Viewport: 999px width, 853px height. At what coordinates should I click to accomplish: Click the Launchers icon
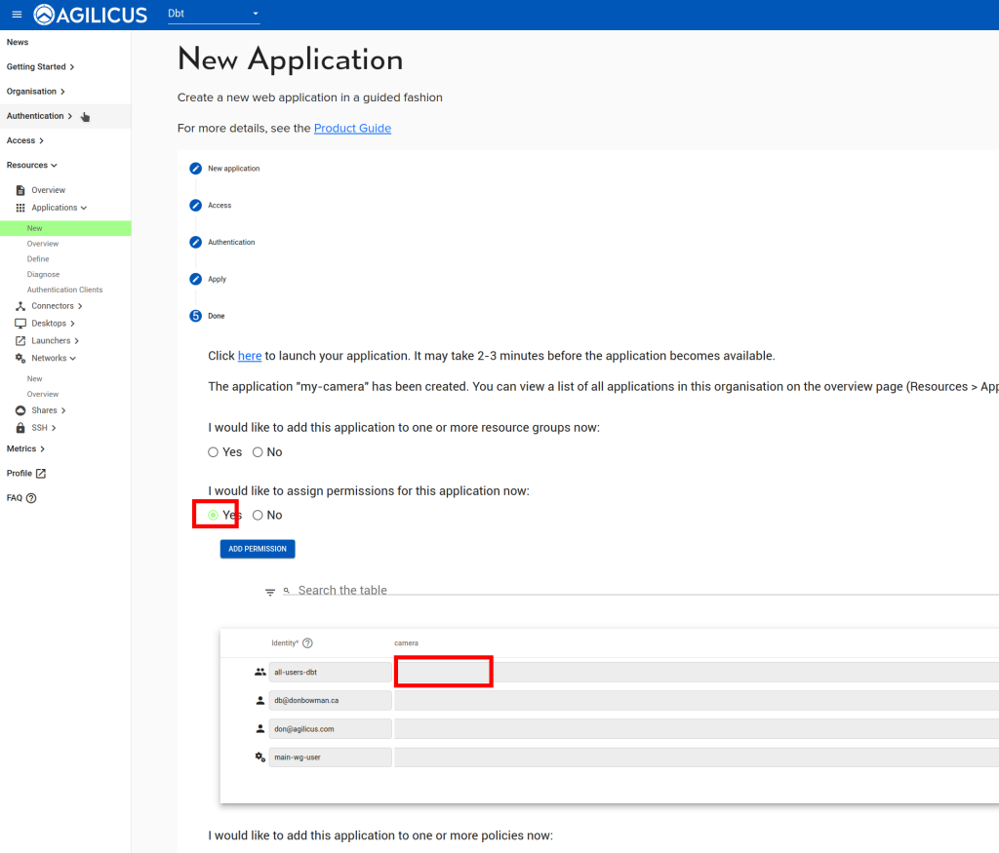pos(20,341)
